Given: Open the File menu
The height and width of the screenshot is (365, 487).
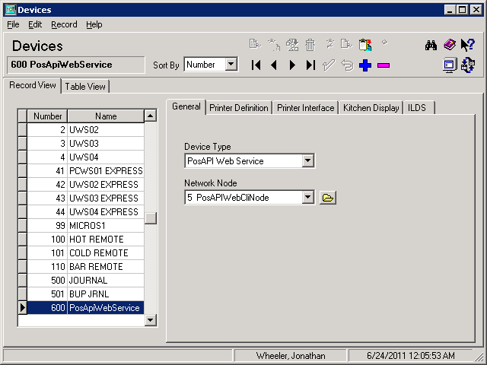Looking at the screenshot, I should pos(13,24).
